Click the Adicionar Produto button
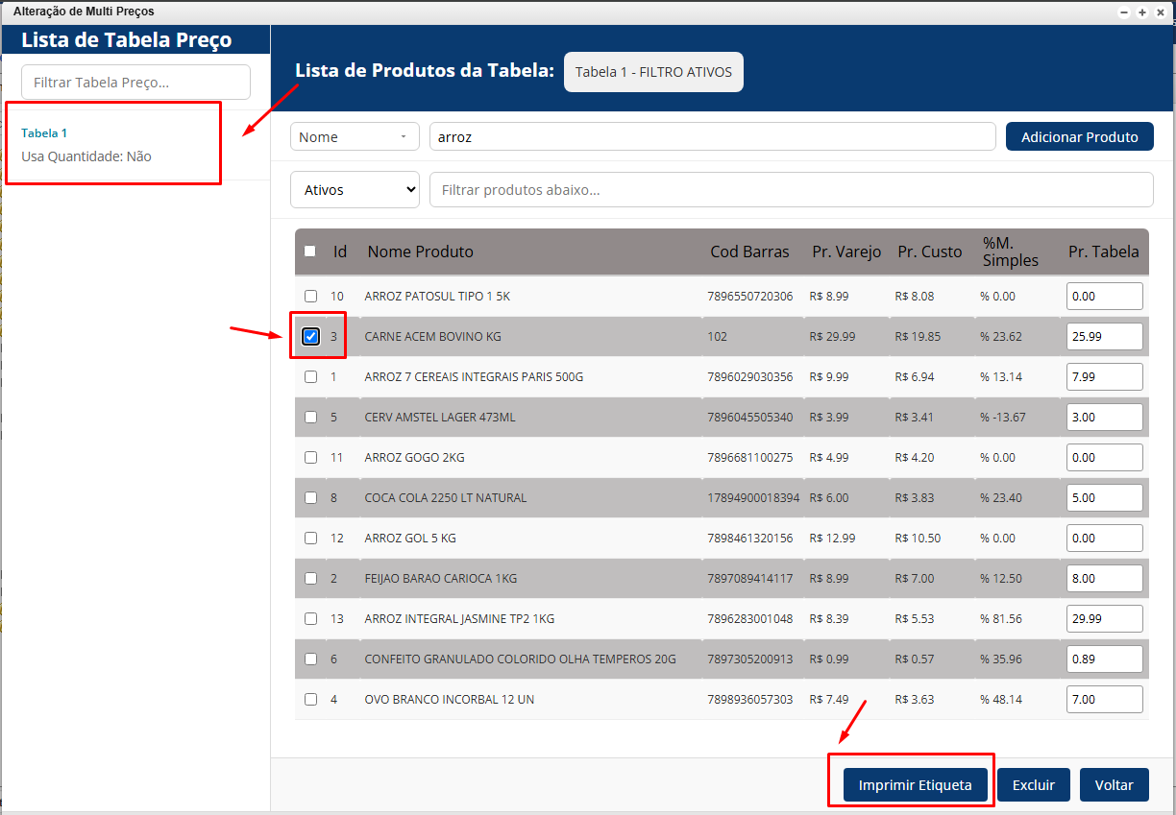 coord(1079,137)
